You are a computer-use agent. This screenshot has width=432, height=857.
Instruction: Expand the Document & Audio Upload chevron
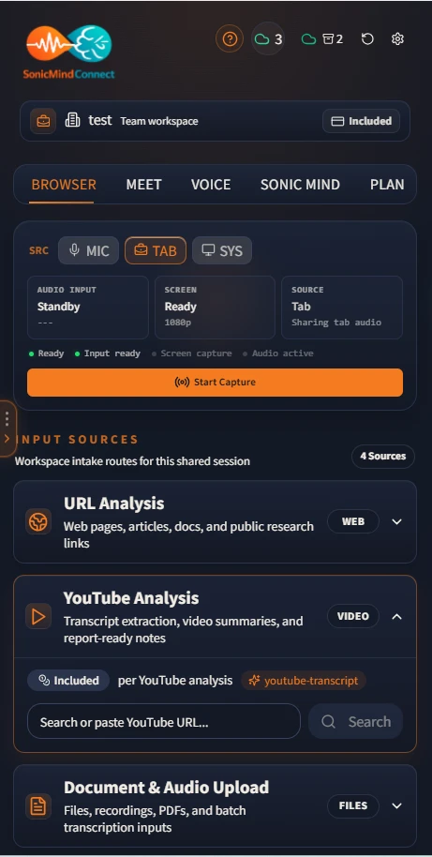point(397,805)
